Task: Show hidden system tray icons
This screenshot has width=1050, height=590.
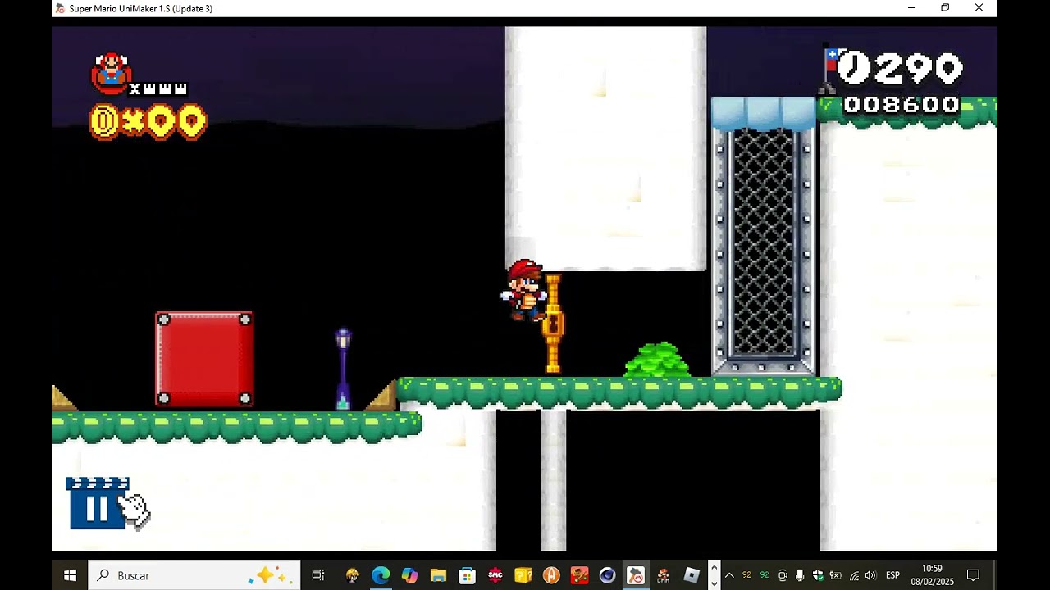Action: [729, 575]
